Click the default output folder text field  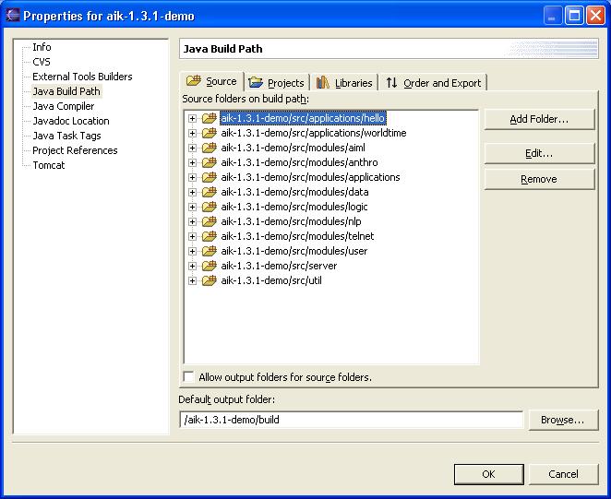[x=352, y=420]
